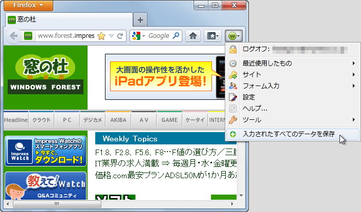Image resolution: width=361 pixels, height=212 pixels.
Task: Select 入力されたすべてのデータを保存 menu item
Action: 292,134
